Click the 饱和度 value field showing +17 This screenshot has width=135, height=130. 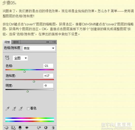(x=48, y=76)
